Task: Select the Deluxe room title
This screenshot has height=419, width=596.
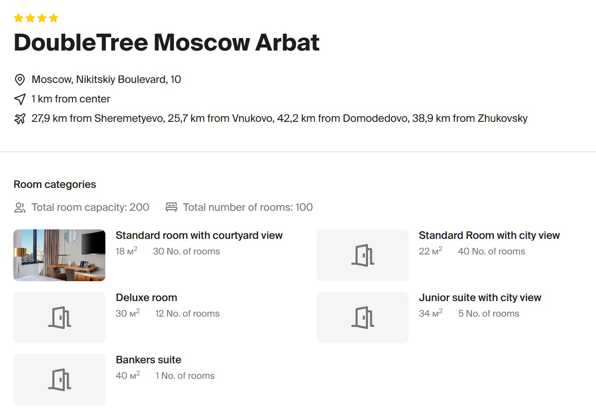Action: pos(146,298)
